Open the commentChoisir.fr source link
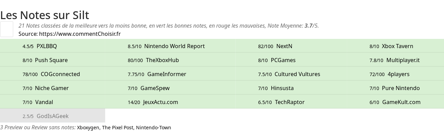The image size is (444, 131). [x=80, y=34]
